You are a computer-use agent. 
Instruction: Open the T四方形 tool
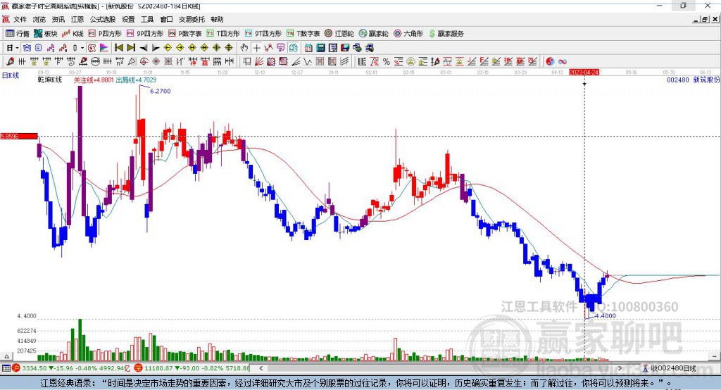click(223, 34)
